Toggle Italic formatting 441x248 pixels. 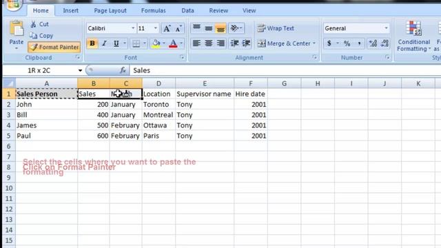(x=104, y=43)
